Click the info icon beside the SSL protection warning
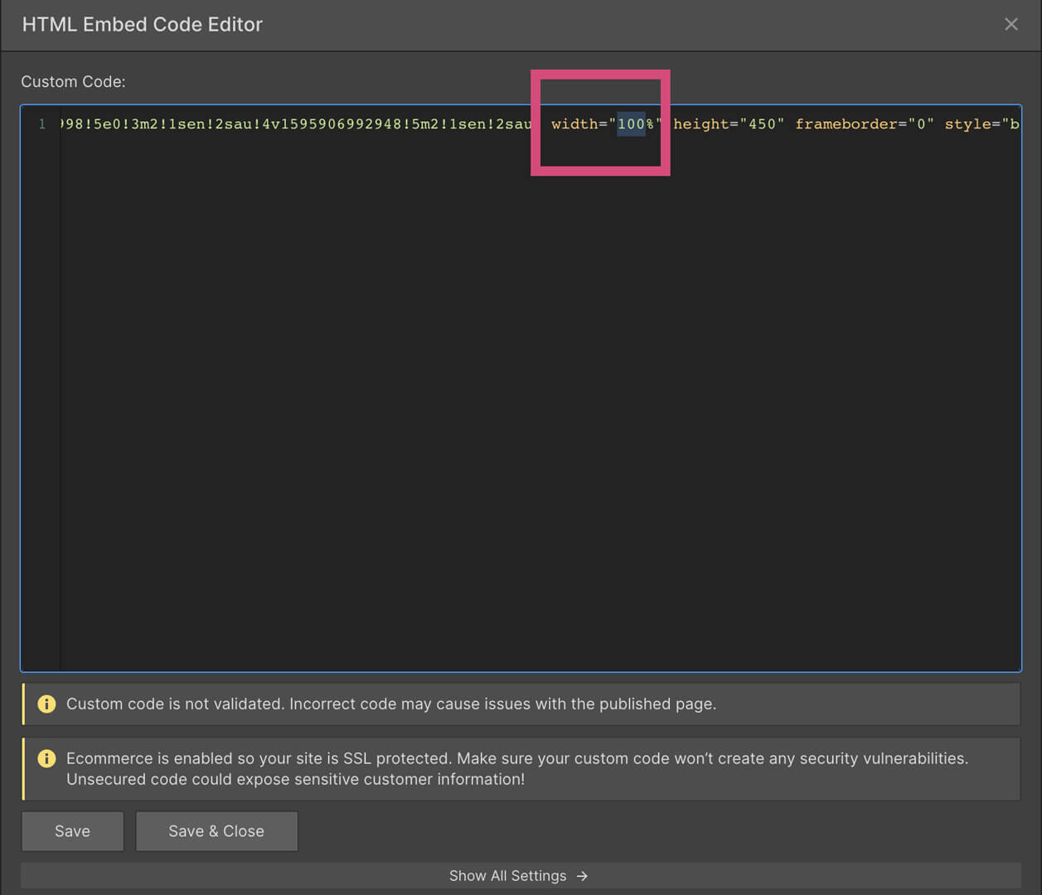The height and width of the screenshot is (895, 1042). click(46, 758)
